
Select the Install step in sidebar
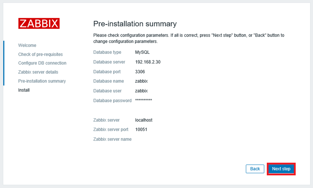(24, 90)
